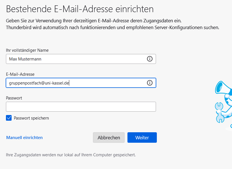The width and height of the screenshot is (232, 169).
Task: Open manual configuration via Manuell einrichten
Action: pos(24,138)
